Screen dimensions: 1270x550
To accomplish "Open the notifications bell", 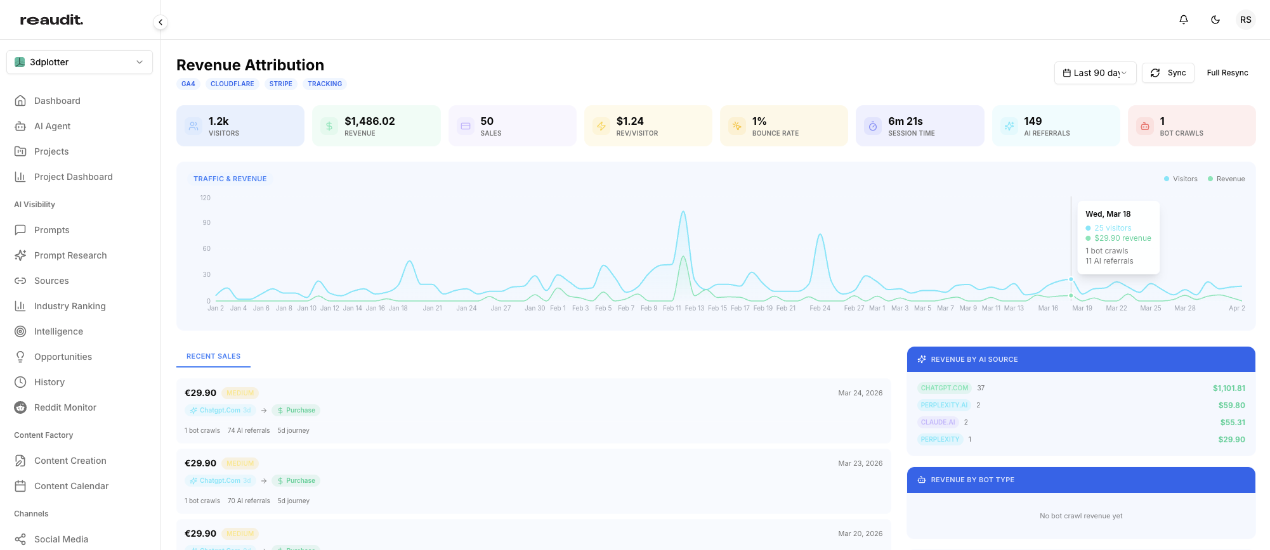I will coord(1184,20).
